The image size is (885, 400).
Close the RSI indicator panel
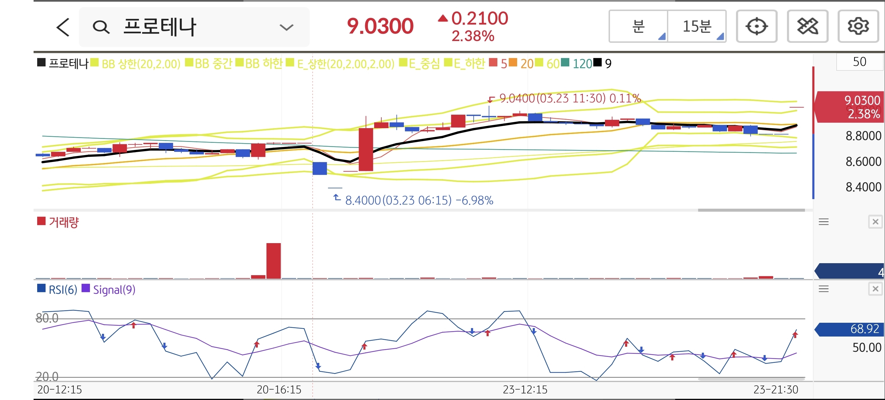[x=875, y=289]
